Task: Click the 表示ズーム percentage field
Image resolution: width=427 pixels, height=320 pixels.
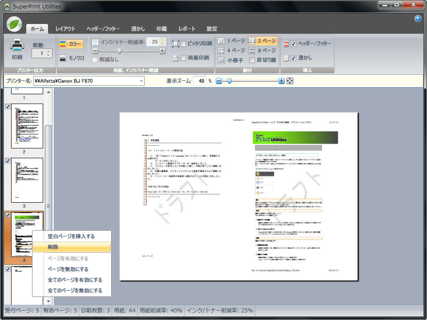Action: click(200, 81)
